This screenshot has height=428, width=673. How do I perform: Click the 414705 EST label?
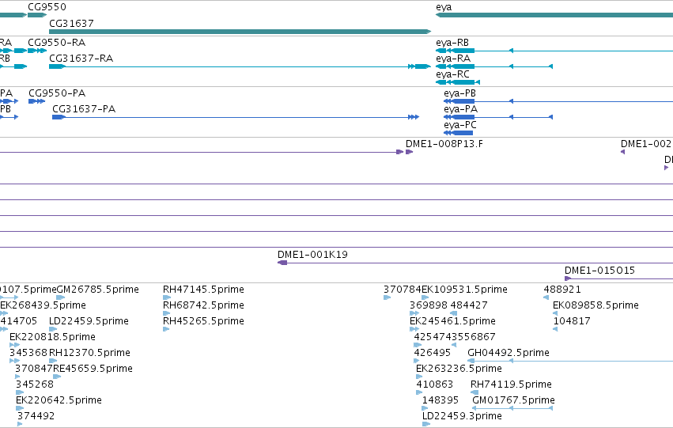18,321
